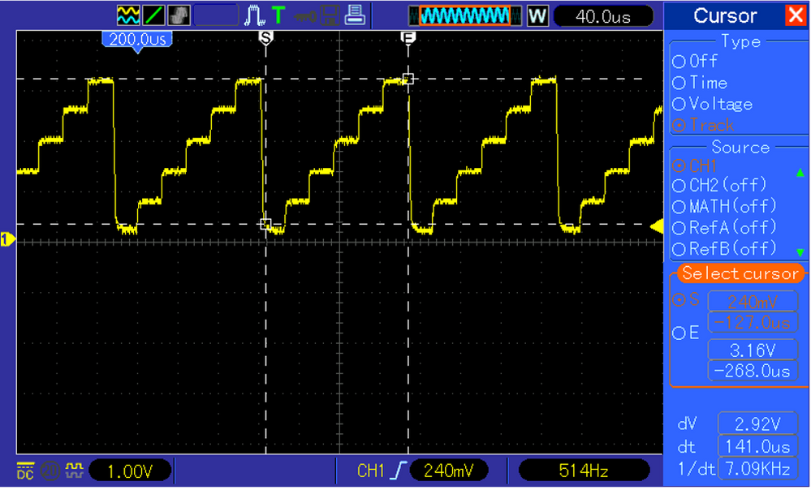Viewport: 811px width, 490px height.
Task: Choose RefB(off) as cursor source
Action: pos(724,248)
